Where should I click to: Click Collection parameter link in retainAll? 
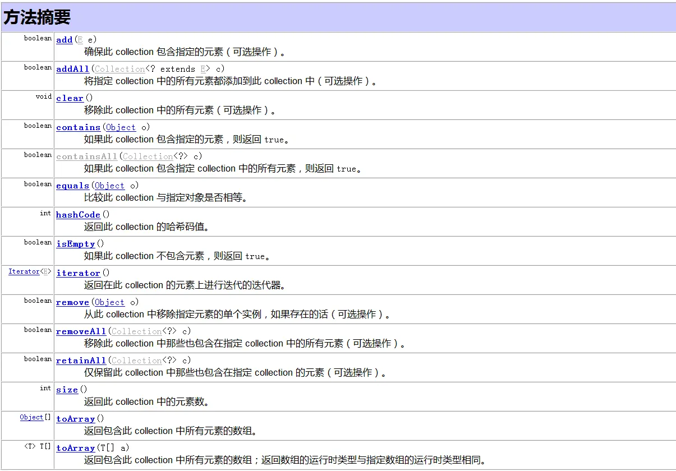(x=137, y=361)
